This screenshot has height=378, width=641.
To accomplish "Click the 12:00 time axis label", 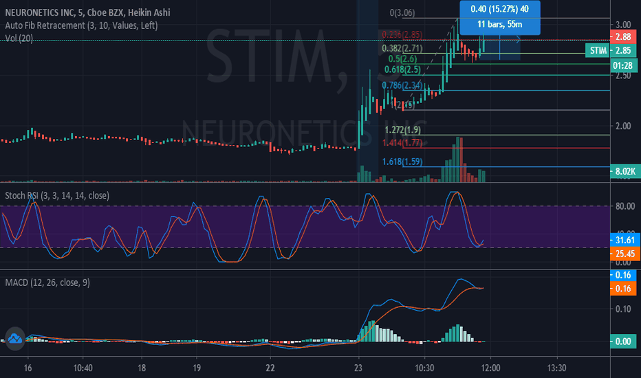I will [490, 368].
